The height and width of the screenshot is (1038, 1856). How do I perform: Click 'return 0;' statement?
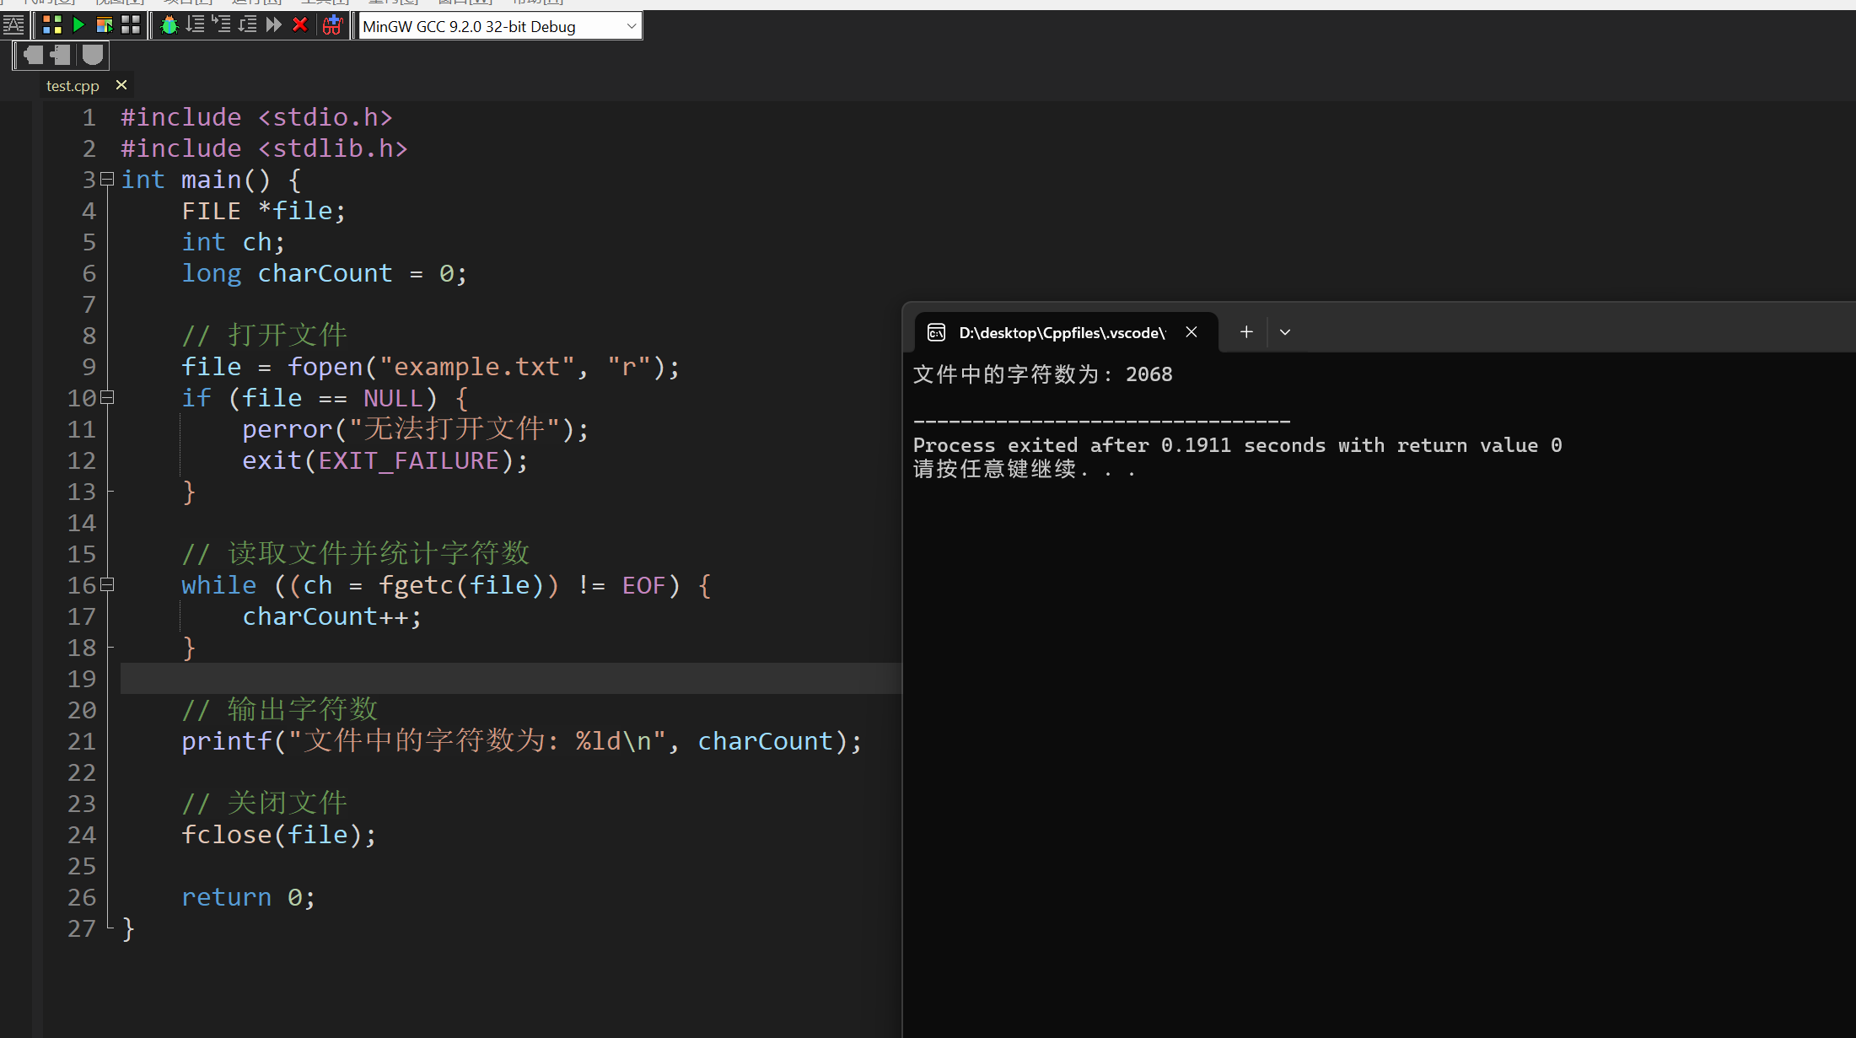(249, 897)
